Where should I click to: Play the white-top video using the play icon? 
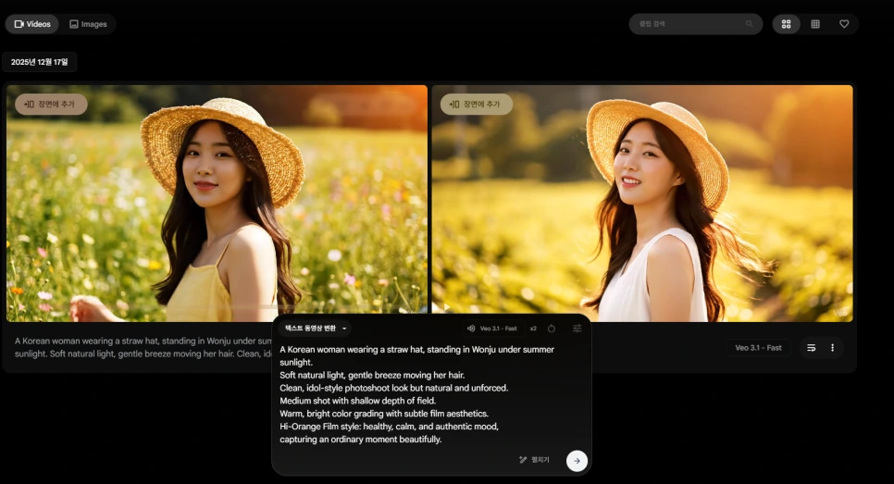click(447, 307)
